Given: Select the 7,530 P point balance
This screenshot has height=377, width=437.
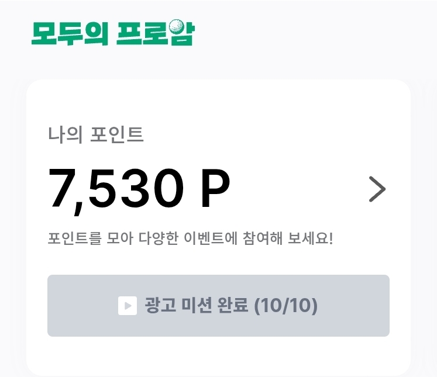Looking at the screenshot, I should pos(139,189).
